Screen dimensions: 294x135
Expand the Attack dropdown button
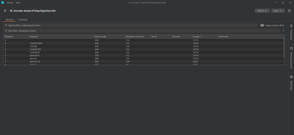pyautogui.click(x=262, y=11)
